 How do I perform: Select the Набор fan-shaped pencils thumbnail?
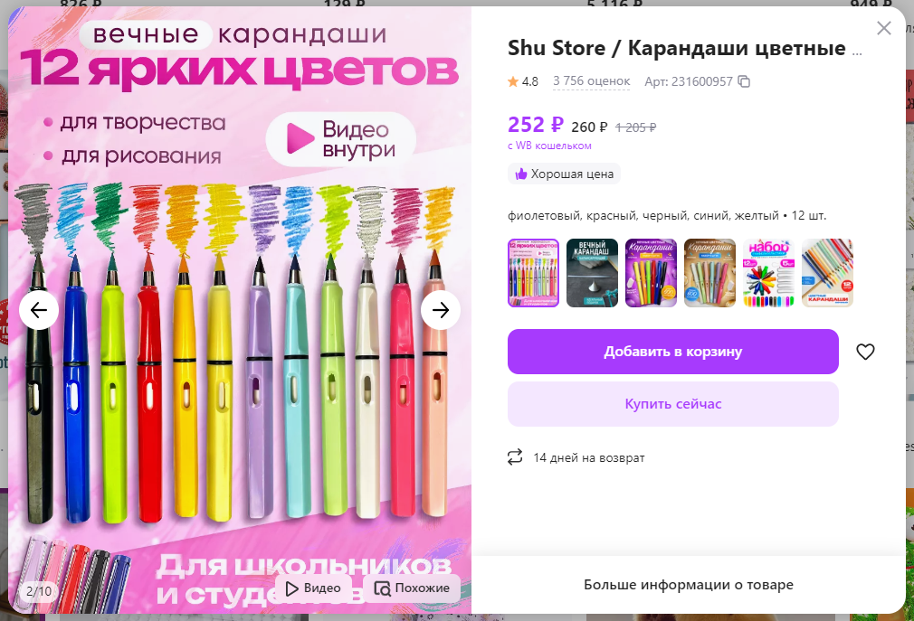769,273
